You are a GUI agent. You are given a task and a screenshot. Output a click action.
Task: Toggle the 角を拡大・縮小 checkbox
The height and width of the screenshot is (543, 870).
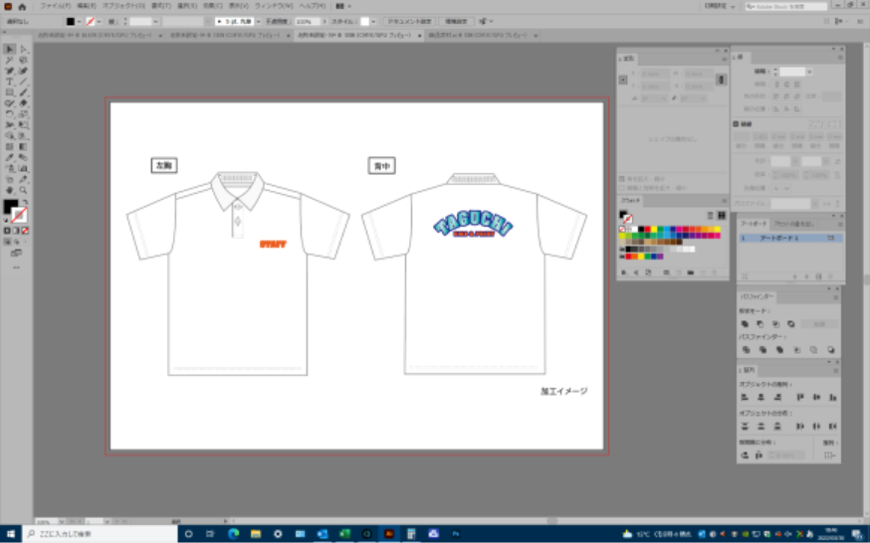(x=622, y=179)
